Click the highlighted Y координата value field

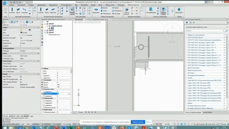click(x=62, y=94)
